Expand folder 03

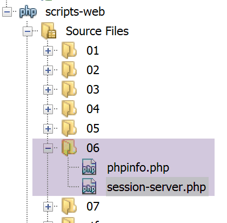[x=48, y=90]
